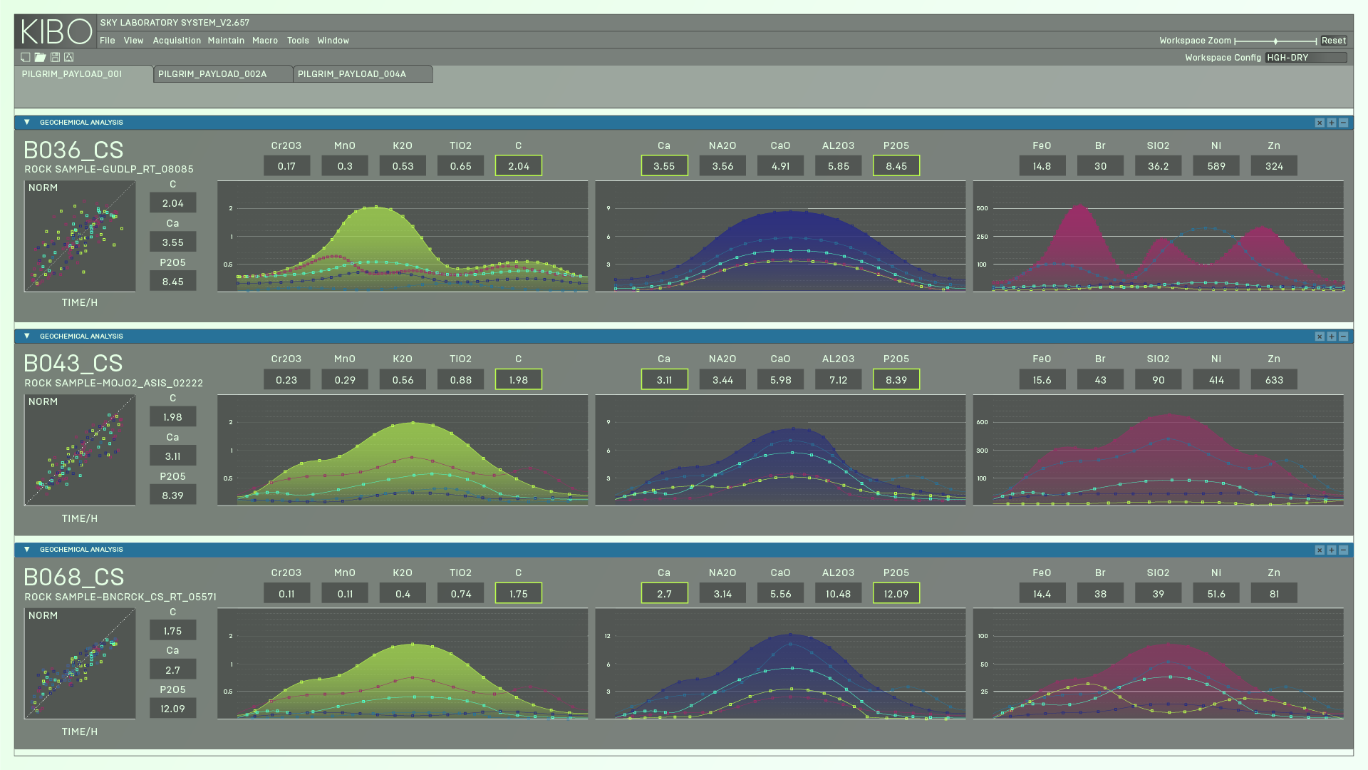Screen dimensions: 1368x770
Task: Click the green area chart in B036_CS
Action: point(403,236)
